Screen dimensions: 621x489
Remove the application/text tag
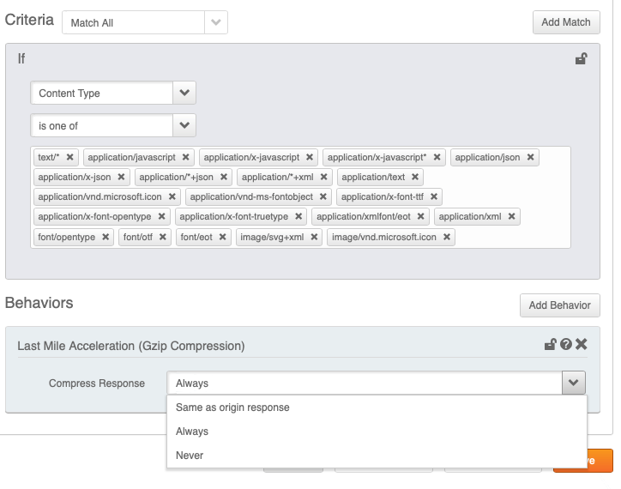coord(416,178)
